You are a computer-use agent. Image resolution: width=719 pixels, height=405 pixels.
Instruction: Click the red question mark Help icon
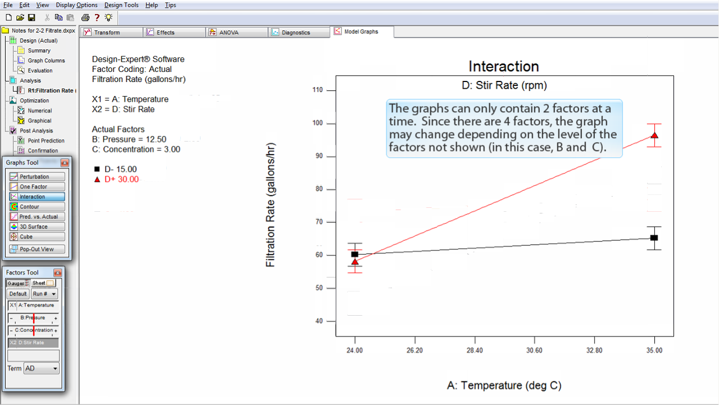click(97, 18)
